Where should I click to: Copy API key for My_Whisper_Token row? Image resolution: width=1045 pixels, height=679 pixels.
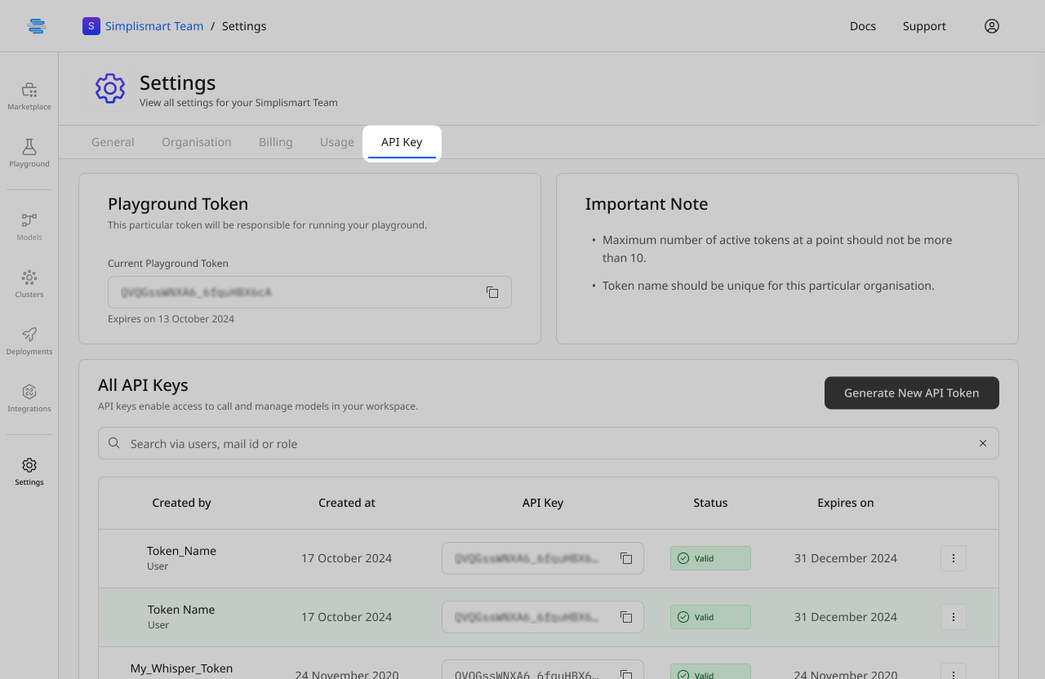[x=626, y=674]
